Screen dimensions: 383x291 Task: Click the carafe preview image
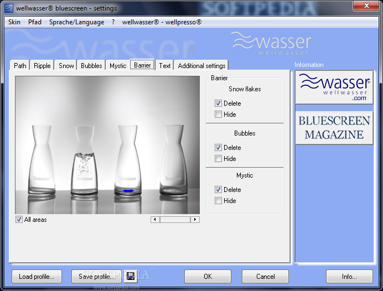pyautogui.click(x=107, y=145)
